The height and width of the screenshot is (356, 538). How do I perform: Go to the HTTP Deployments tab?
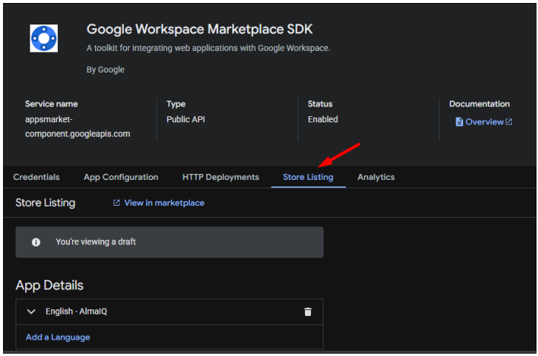(220, 177)
